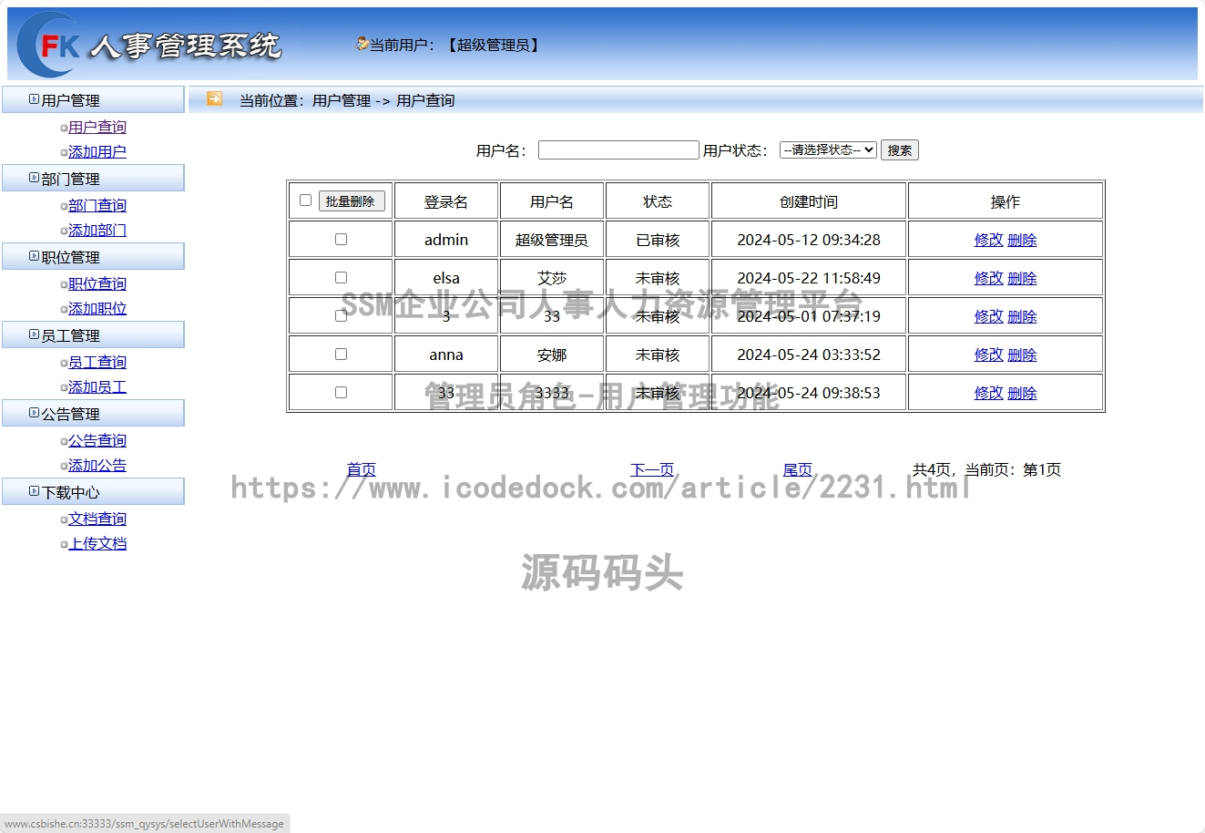Viewport: 1205px width, 833px height.
Task: Open the 职位查询 link
Action: [97, 283]
